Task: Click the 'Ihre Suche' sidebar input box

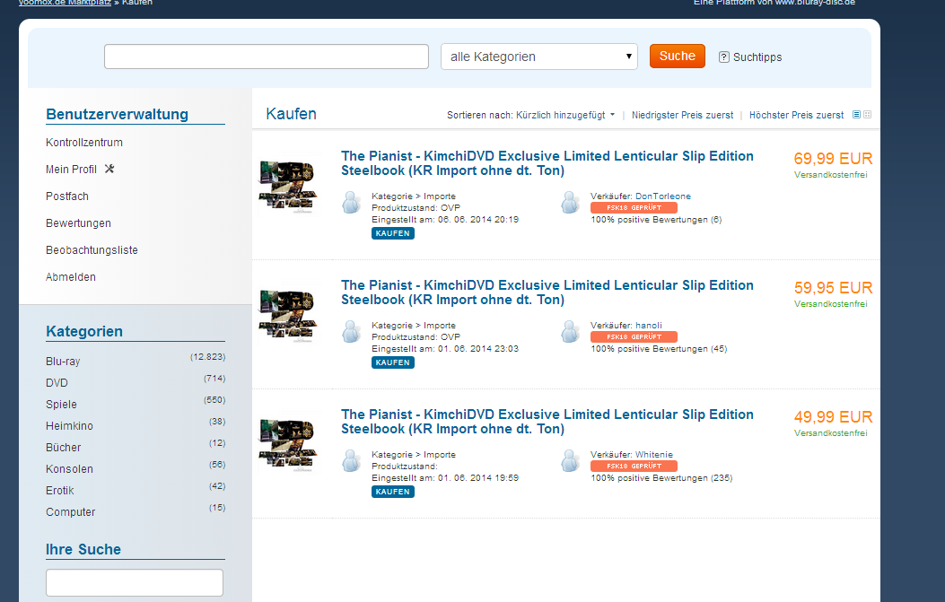Action: (135, 582)
